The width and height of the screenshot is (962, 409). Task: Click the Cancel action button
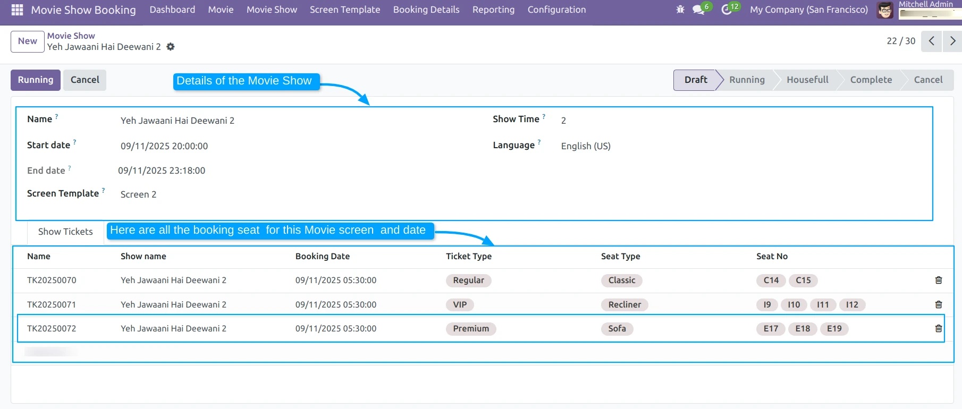pos(85,80)
